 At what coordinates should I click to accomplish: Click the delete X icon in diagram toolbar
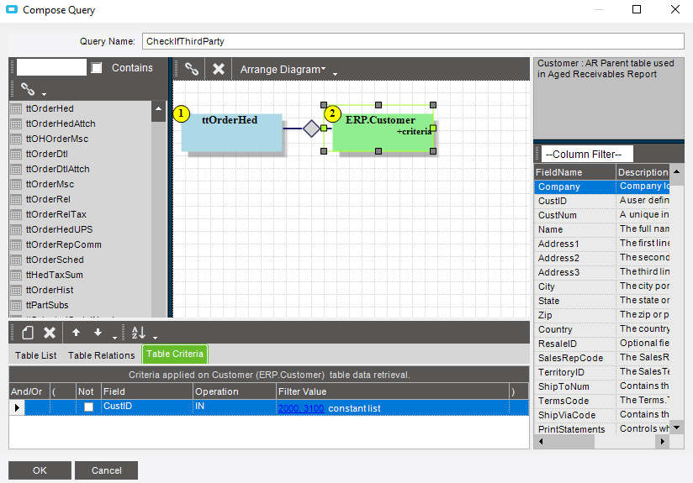point(219,69)
